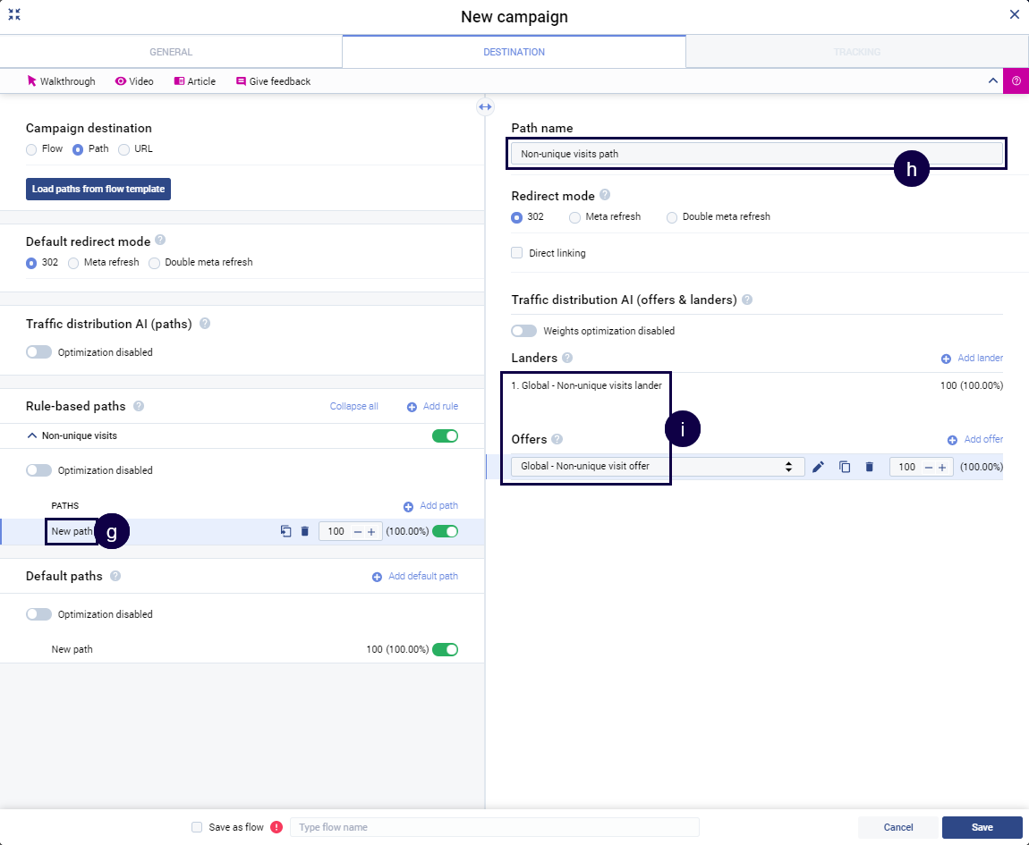This screenshot has width=1029, height=845.
Task: Collapse the Non-unique visits rule chevron
Action: 32,436
